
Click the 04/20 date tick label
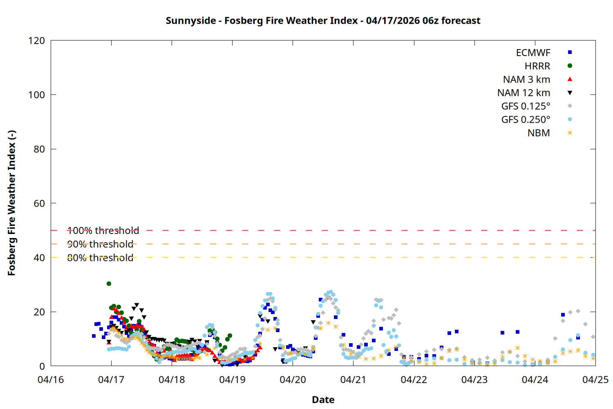coord(293,380)
